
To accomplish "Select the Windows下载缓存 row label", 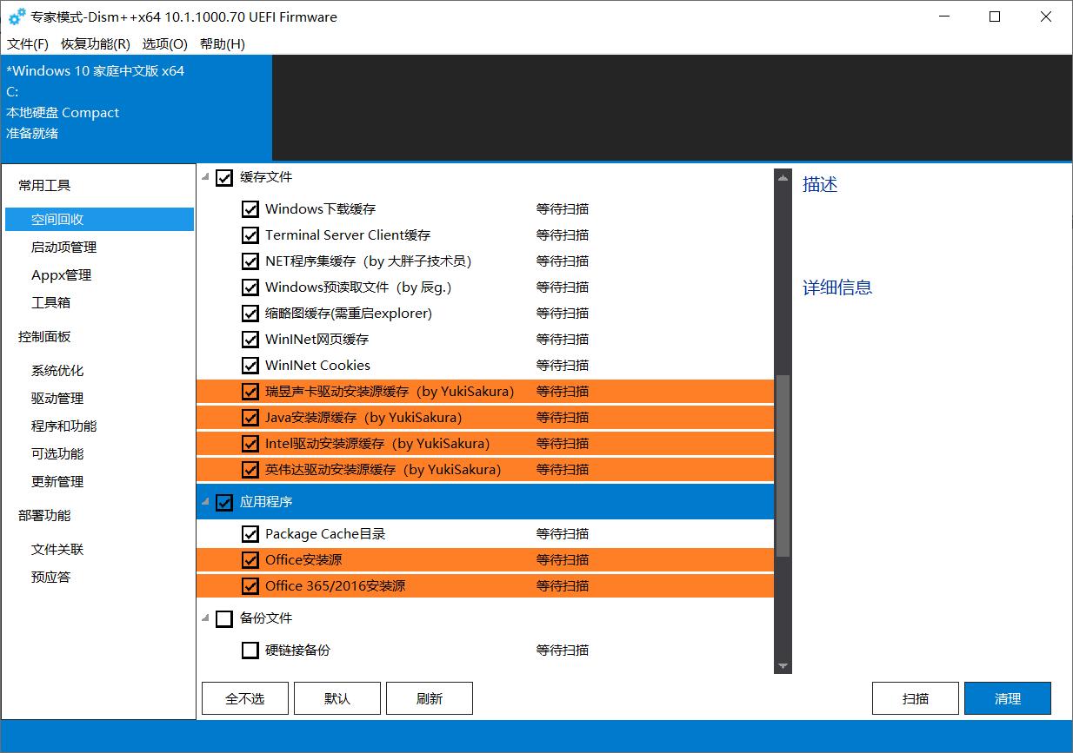I will coord(320,208).
